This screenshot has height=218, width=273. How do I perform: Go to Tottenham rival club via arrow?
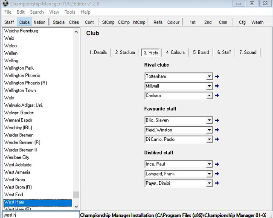pos(217,76)
